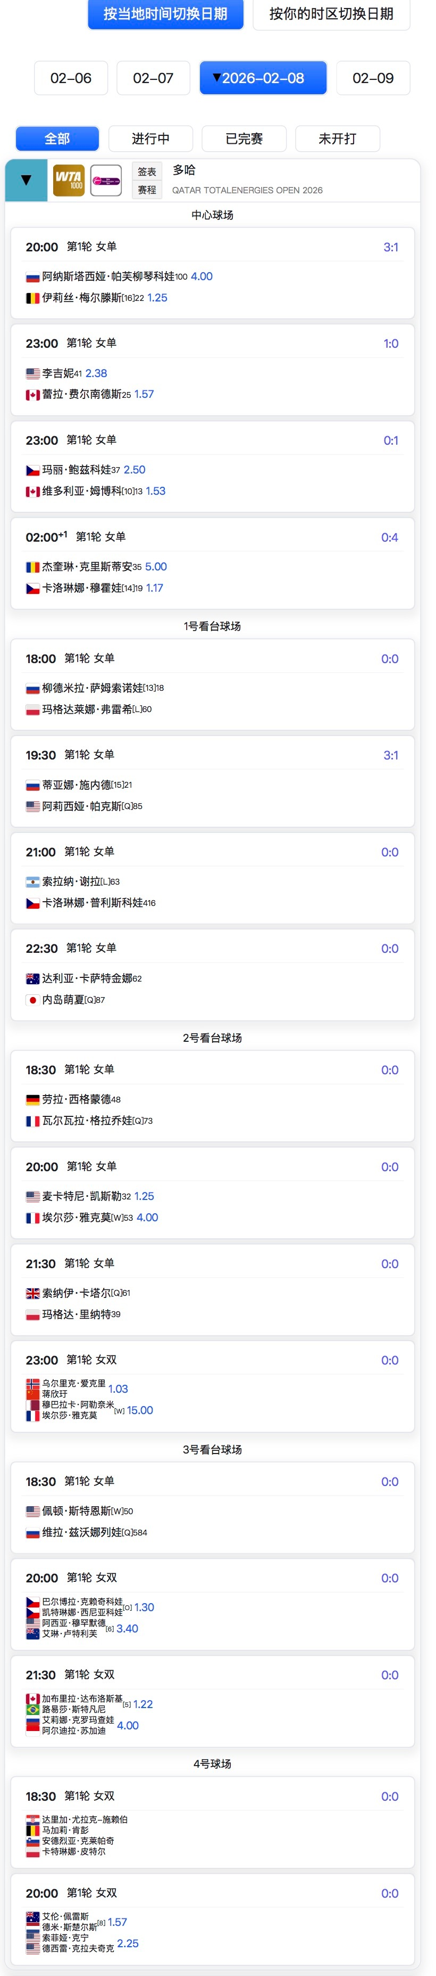Viewport: 436px width, 1976px height.
Task: Show 未开打 upcoming matches
Action: click(x=337, y=139)
